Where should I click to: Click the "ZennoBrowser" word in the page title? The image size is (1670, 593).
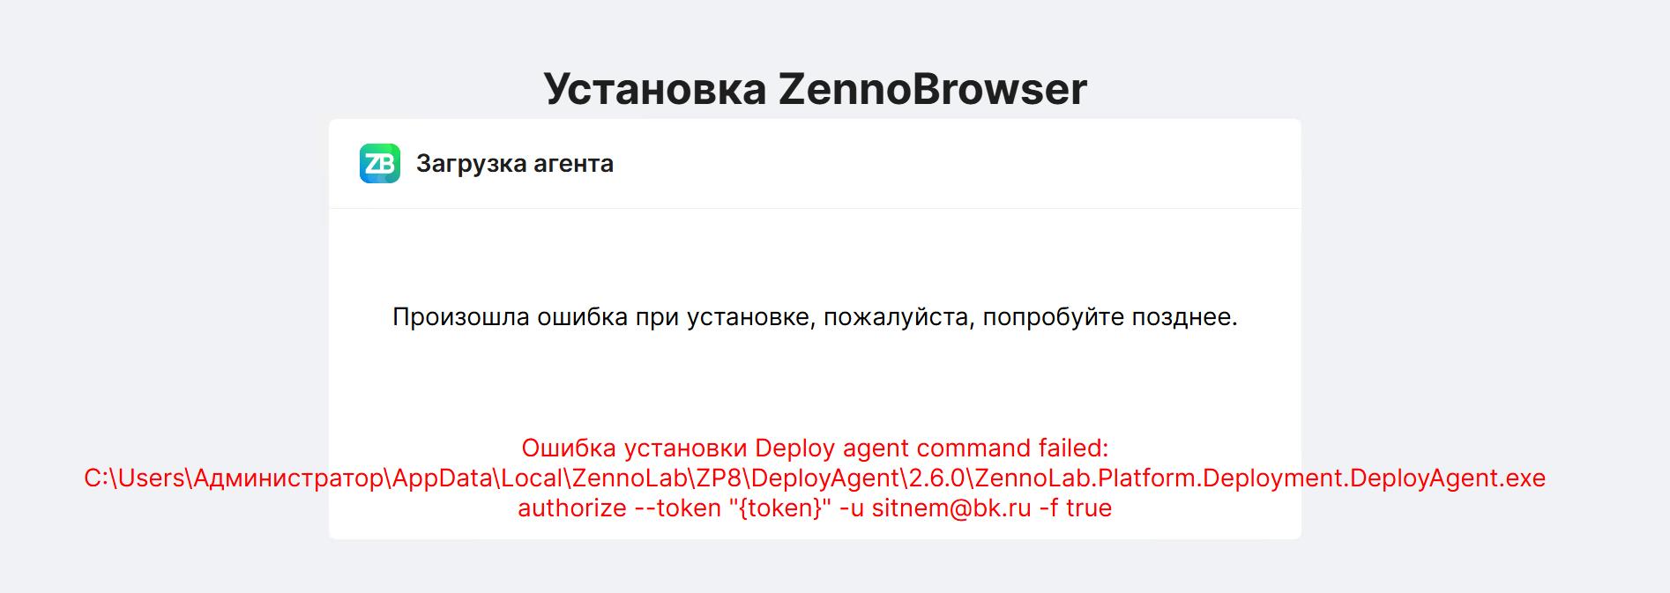932,90
